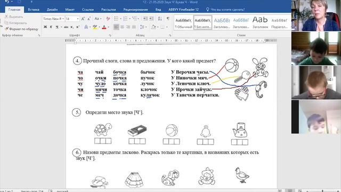Increase font size with the grow-font icon
The image size is (341, 192).
[x=83, y=19]
